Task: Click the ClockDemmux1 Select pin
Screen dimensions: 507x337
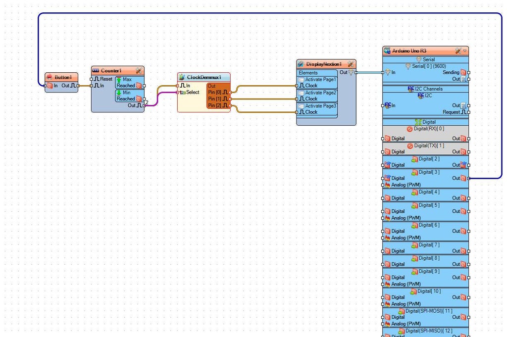Action: tap(177, 93)
